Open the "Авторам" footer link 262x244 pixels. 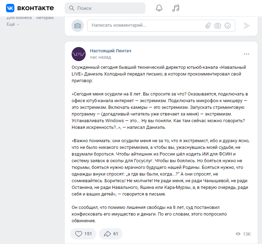[x=45, y=18]
